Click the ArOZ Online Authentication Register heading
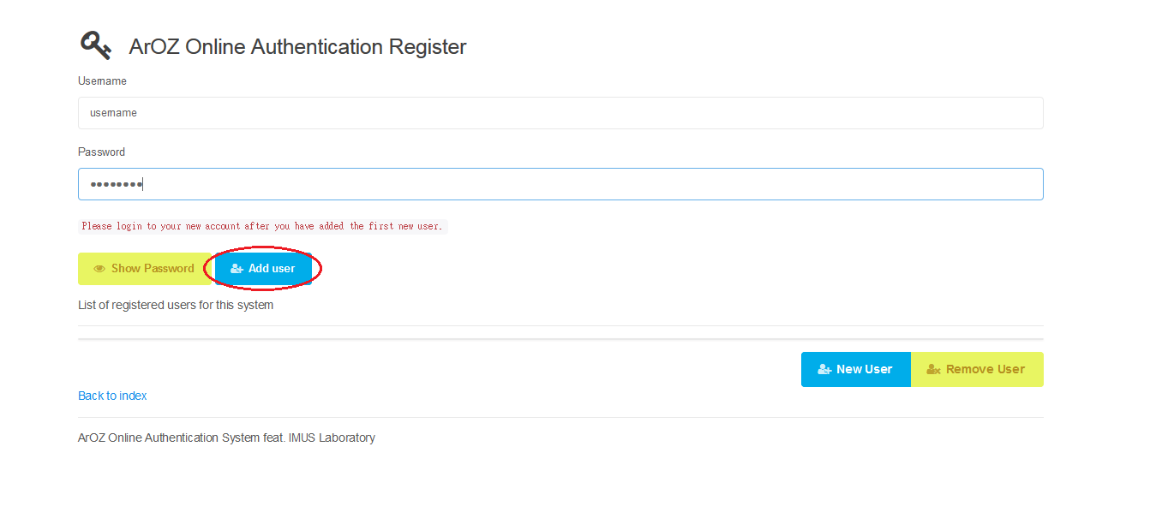The width and height of the screenshot is (1150, 530). (297, 46)
